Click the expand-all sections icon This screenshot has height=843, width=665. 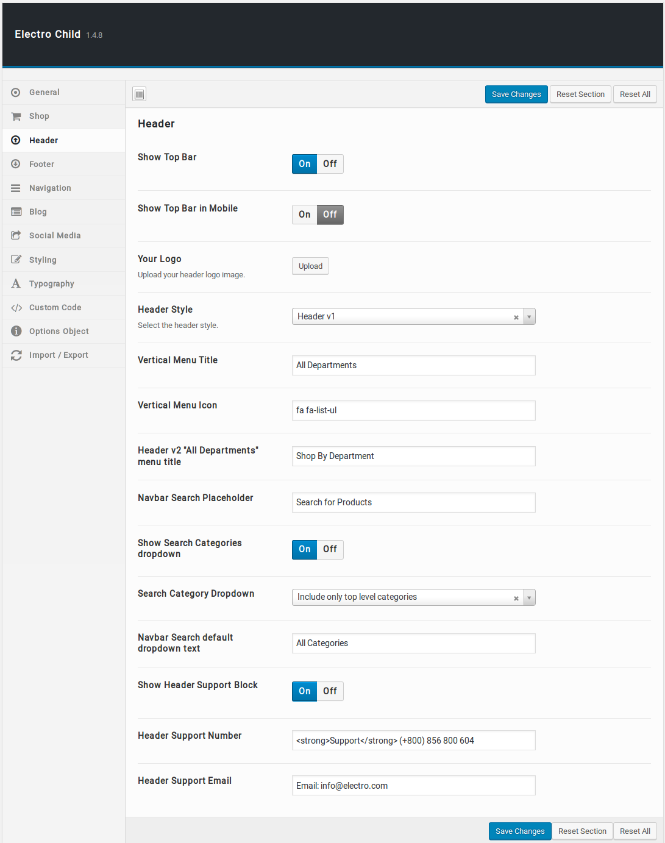point(140,94)
